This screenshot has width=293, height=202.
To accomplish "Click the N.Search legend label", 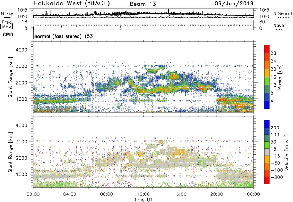I will point(283,13).
